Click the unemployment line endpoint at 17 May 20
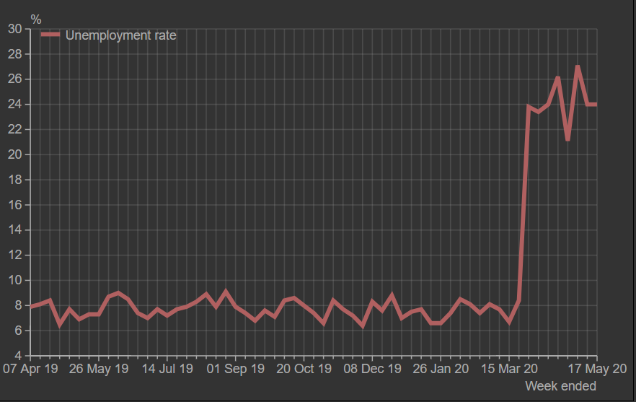 (x=596, y=105)
